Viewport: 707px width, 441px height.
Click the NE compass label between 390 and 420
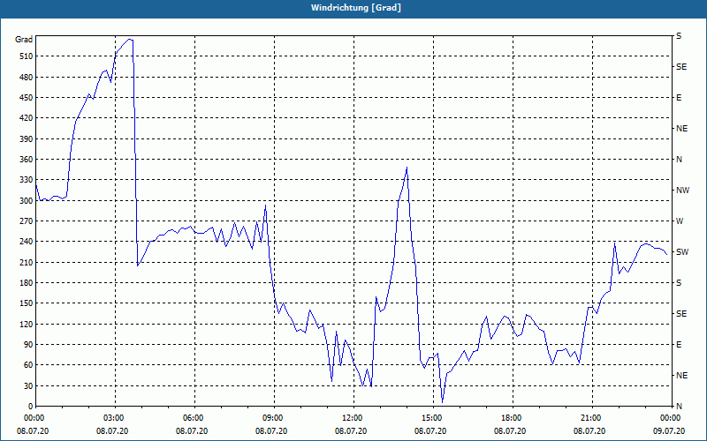tap(681, 129)
